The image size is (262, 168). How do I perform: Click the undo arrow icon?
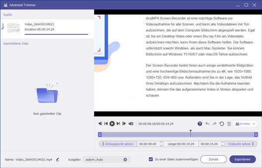[207, 123]
